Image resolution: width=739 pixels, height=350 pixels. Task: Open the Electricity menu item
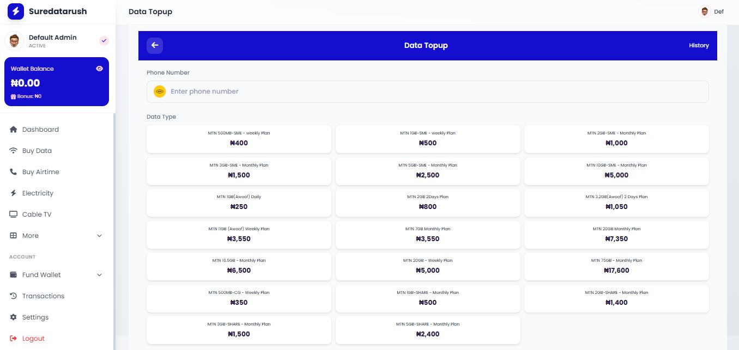[57, 193]
